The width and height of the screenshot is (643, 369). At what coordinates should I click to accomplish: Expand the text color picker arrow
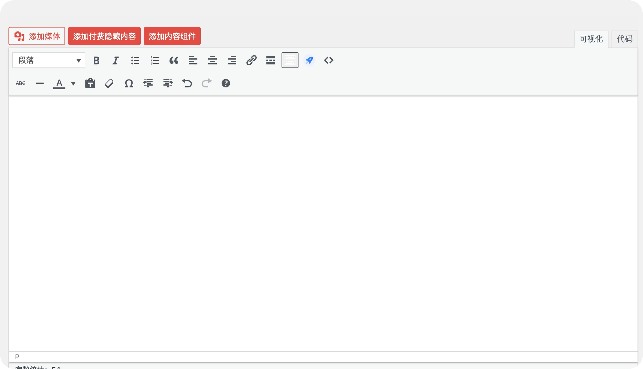[73, 83]
